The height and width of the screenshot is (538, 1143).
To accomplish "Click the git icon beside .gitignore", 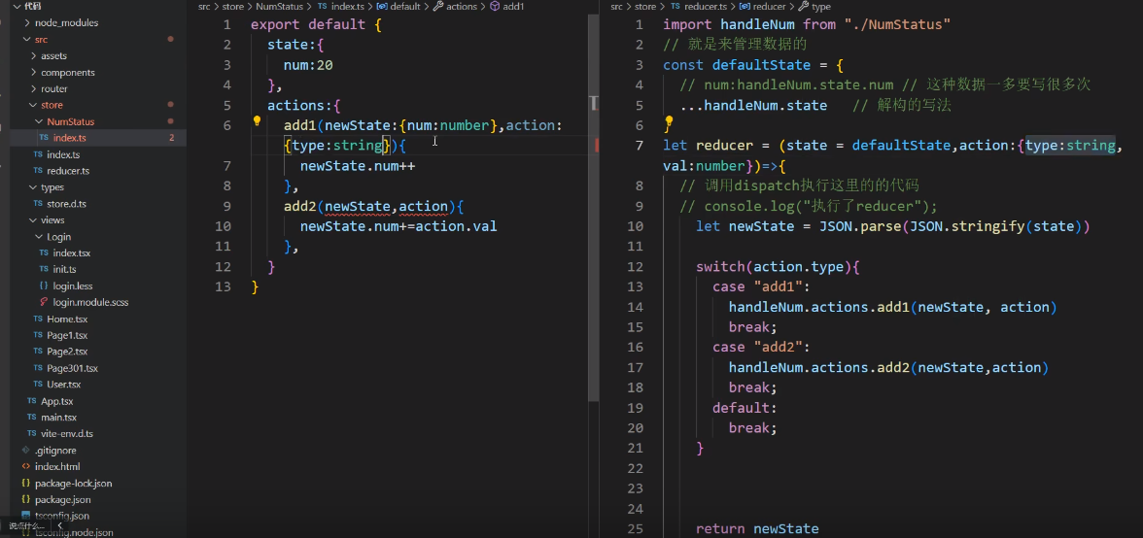I will coord(26,451).
